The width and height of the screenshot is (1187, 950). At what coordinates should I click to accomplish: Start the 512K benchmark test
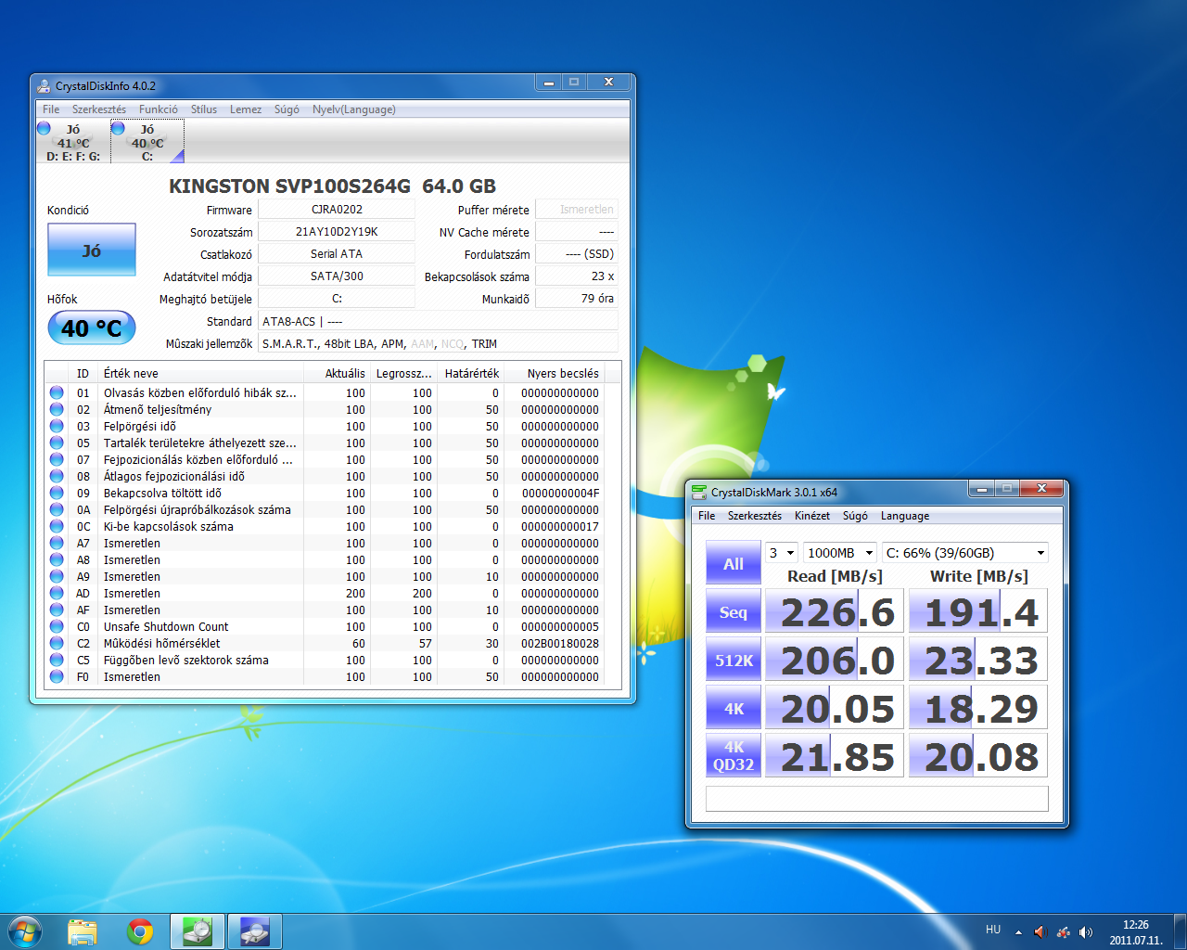[x=734, y=661]
